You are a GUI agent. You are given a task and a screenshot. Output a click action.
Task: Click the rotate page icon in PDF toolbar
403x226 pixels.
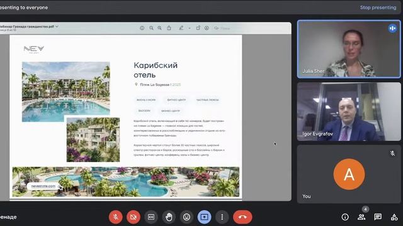click(x=198, y=28)
